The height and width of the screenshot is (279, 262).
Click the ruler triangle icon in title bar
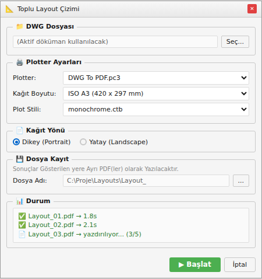pyautogui.click(x=9, y=9)
